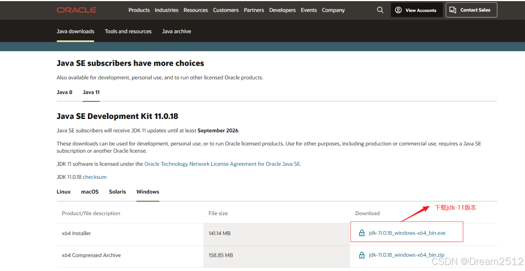Switch to the Java archive tab
Viewport: 525px width, 271px height.
pyautogui.click(x=177, y=32)
